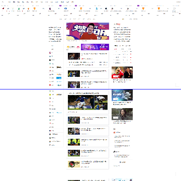Open the hero banner with man in red sweater
The width and height of the screenshot is (181, 181).
(87, 31)
